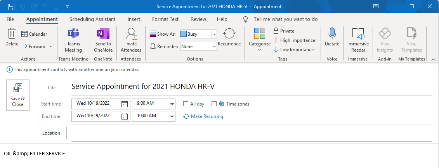Image resolution: width=439 pixels, height=168 pixels.
Task: Click the conflict info message bar
Action: pos(73,69)
